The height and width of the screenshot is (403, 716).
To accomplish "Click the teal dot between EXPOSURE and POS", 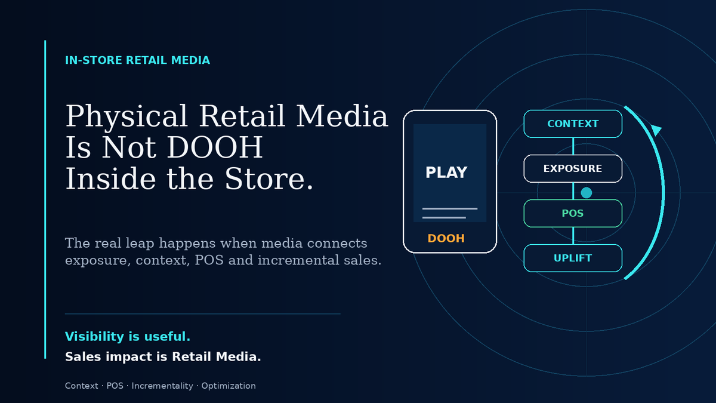I will (x=587, y=193).
